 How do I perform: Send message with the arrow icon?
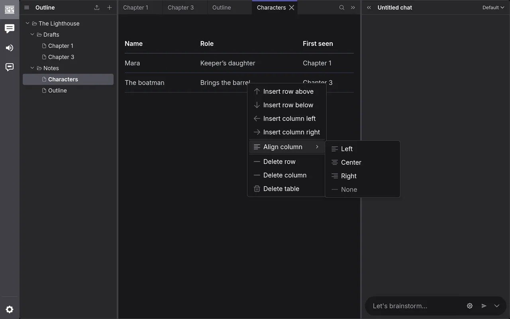click(484, 306)
